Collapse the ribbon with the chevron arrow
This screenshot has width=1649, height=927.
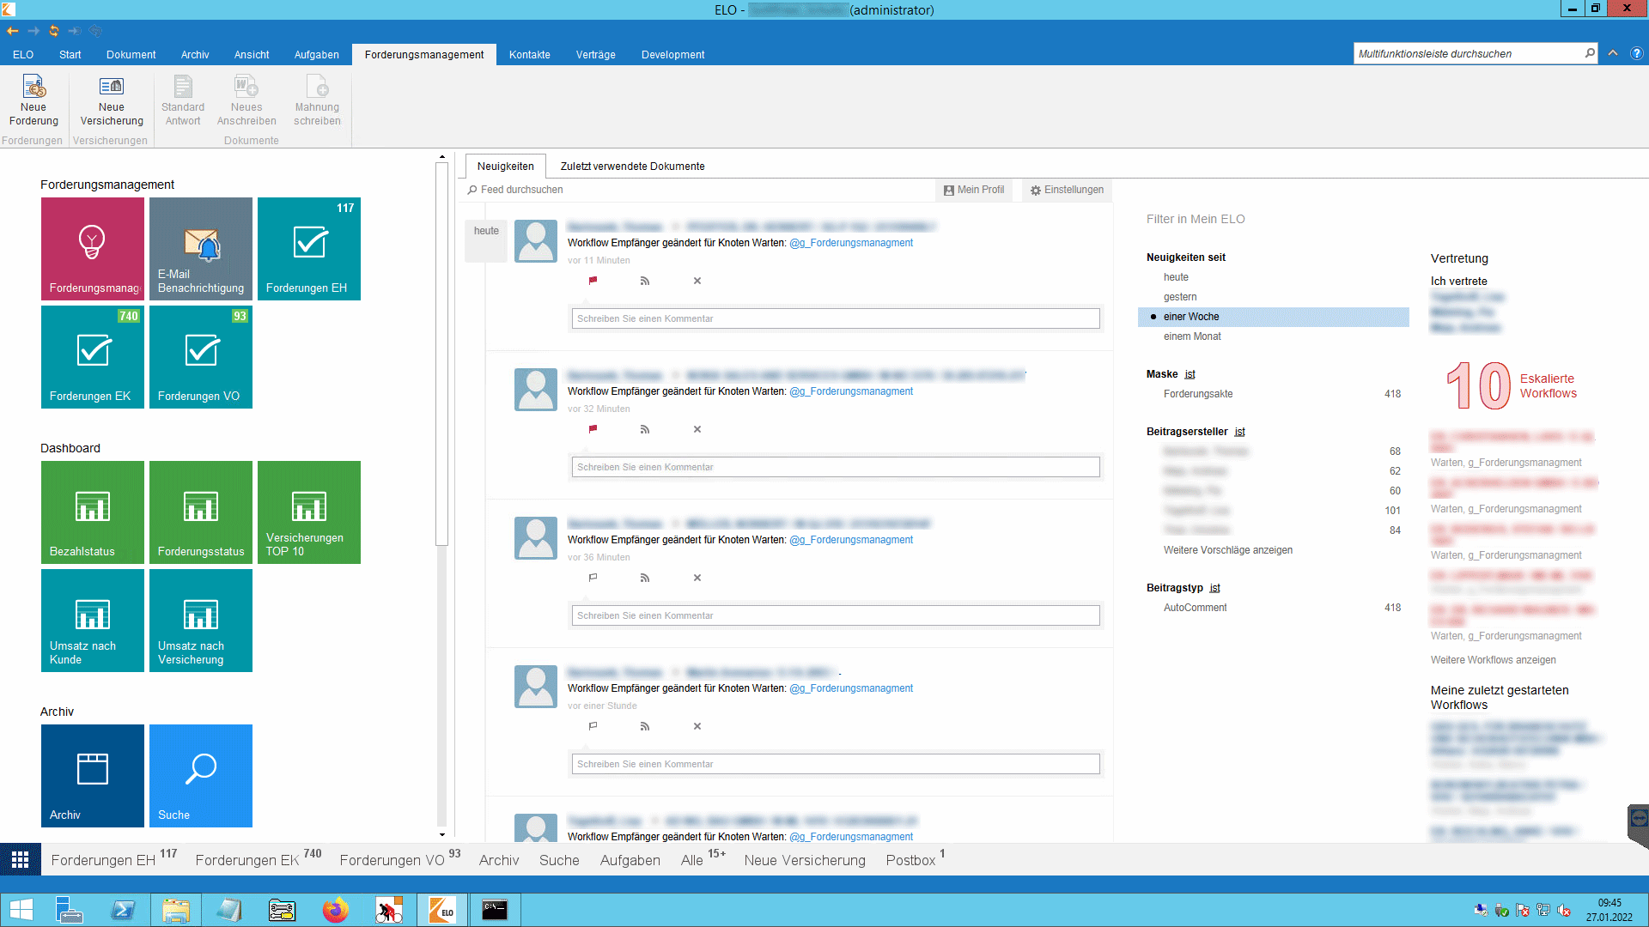1613,53
